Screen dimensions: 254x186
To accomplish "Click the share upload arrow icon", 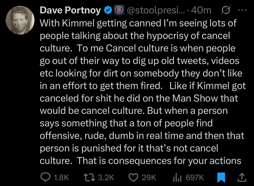I will (242, 177).
